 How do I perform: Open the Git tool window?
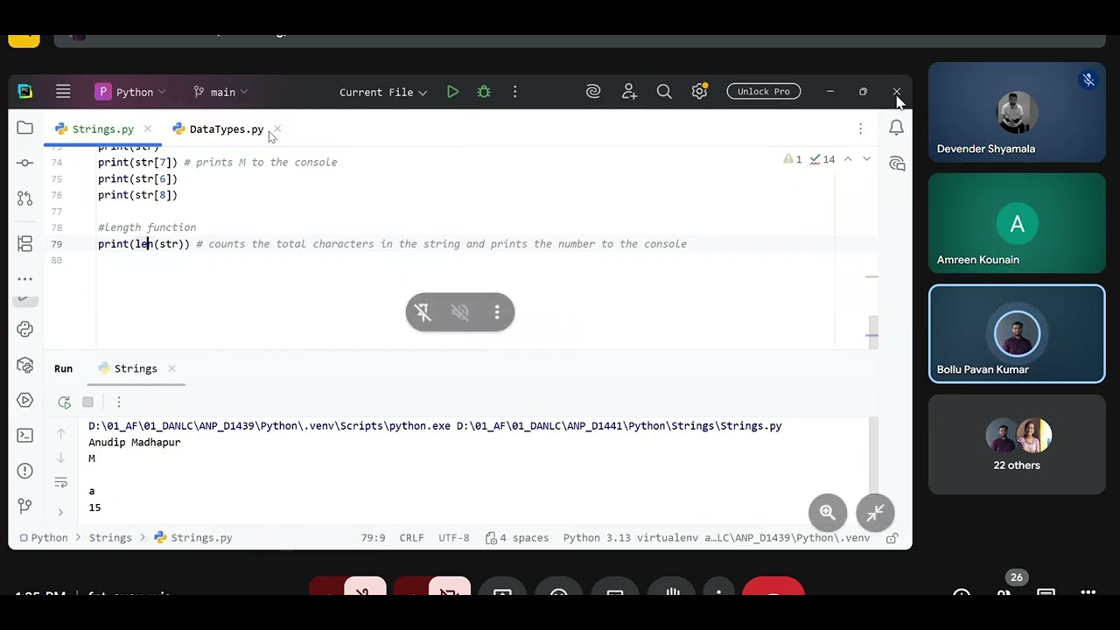point(24,506)
